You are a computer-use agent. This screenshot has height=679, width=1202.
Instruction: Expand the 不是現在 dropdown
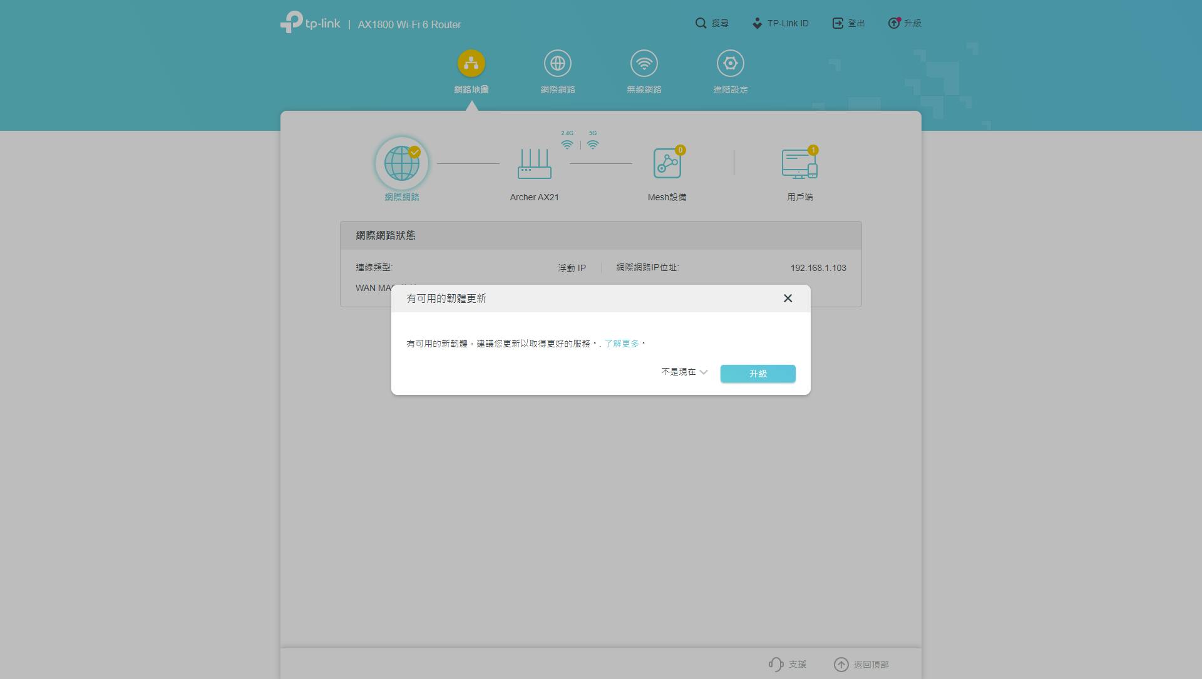[684, 372]
